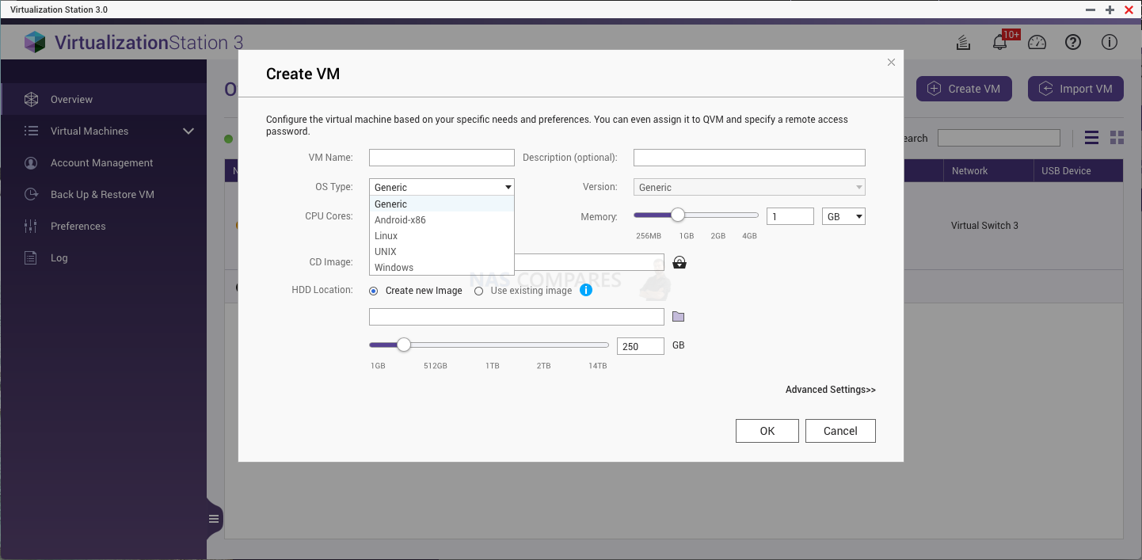Screen dimensions: 1142x560
Task: Click the Create VM button in header
Action: tap(964, 89)
